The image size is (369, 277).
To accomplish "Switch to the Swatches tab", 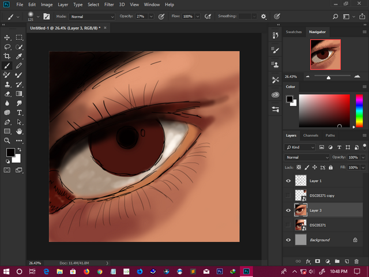I will [295, 32].
